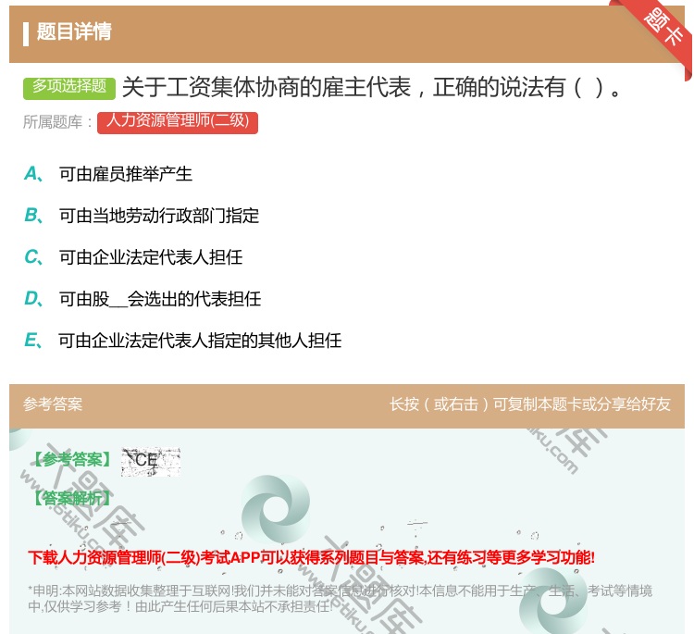Select option C 可由企业法定代表人担任
694x634 pixels.
pos(151,257)
